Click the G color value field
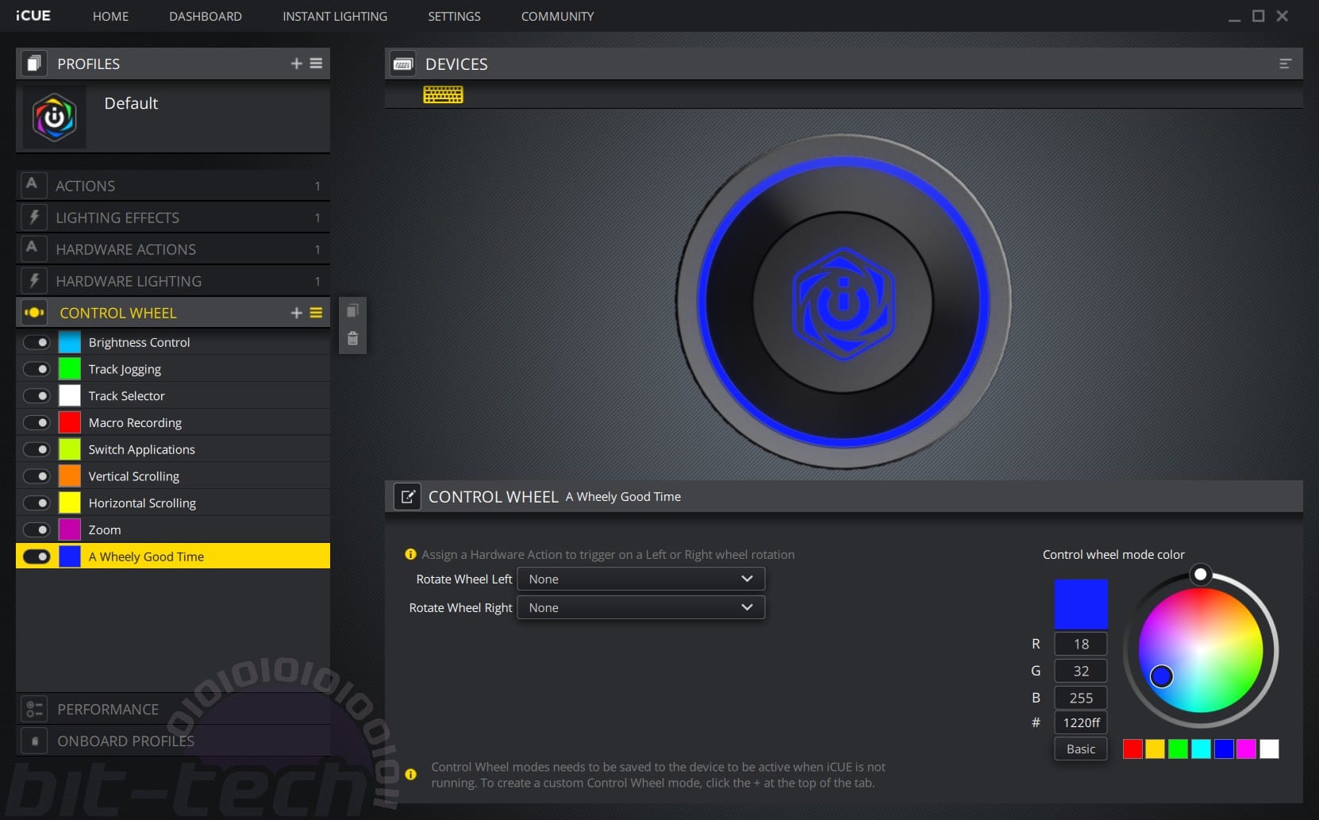This screenshot has width=1319, height=820. 1080,671
